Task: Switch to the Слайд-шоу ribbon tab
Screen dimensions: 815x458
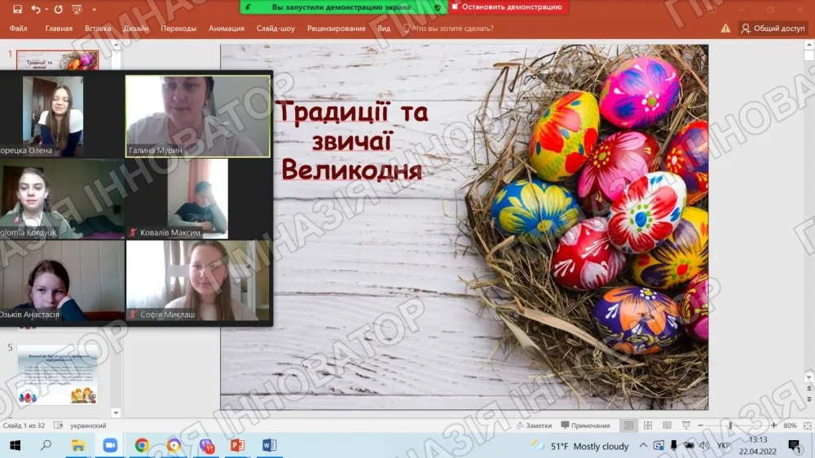Action: tap(275, 29)
